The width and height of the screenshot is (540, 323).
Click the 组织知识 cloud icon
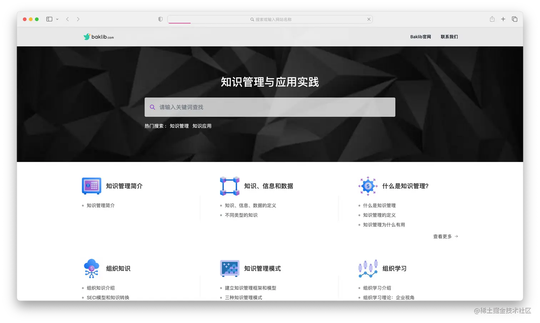click(91, 268)
